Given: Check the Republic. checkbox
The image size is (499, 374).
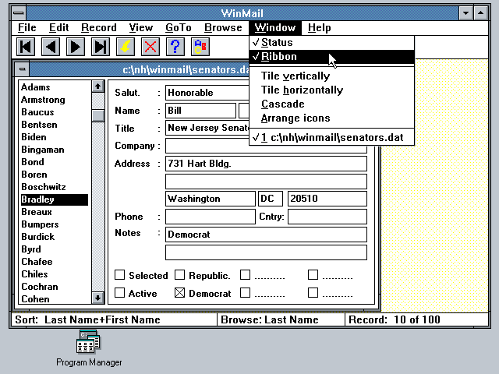Looking at the screenshot, I should pos(180,275).
